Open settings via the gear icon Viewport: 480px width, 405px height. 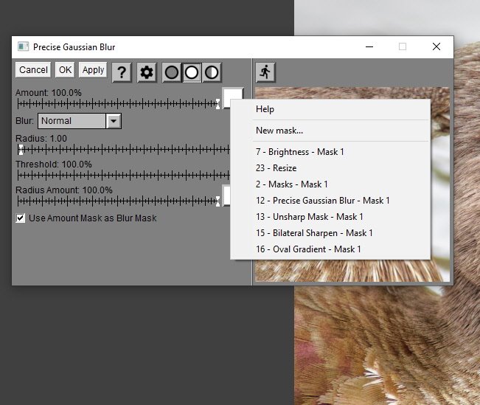147,72
